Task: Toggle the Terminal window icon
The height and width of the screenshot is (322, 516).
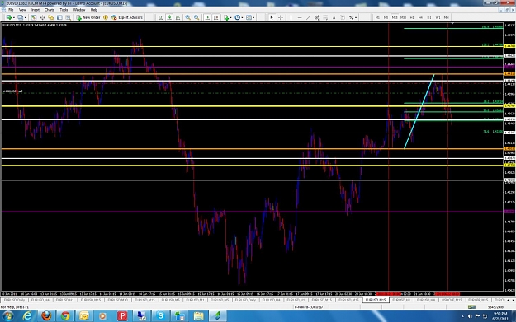Action: pos(59,17)
